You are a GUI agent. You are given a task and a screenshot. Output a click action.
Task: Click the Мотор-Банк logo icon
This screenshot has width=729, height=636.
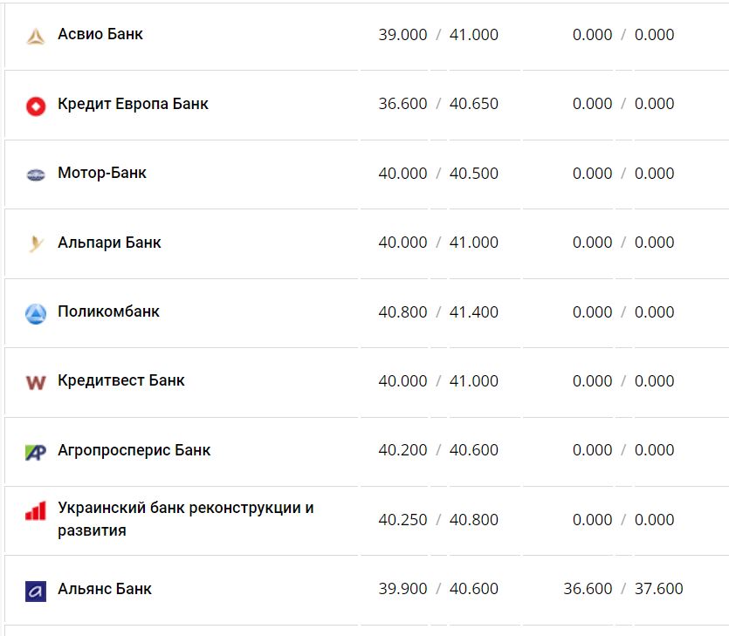click(x=36, y=174)
